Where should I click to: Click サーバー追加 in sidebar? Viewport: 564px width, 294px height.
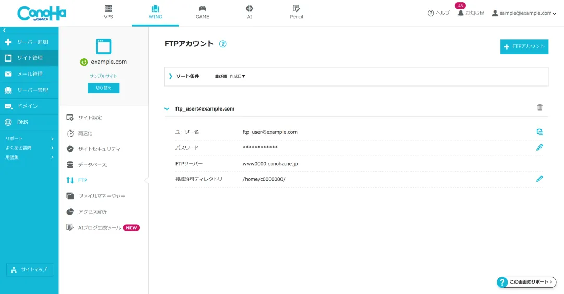[x=29, y=42]
